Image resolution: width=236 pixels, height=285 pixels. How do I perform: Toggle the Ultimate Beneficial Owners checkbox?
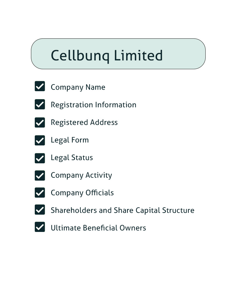(x=40, y=227)
